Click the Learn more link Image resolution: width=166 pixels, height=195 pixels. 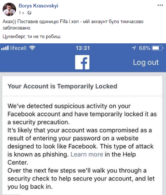tap(87, 154)
